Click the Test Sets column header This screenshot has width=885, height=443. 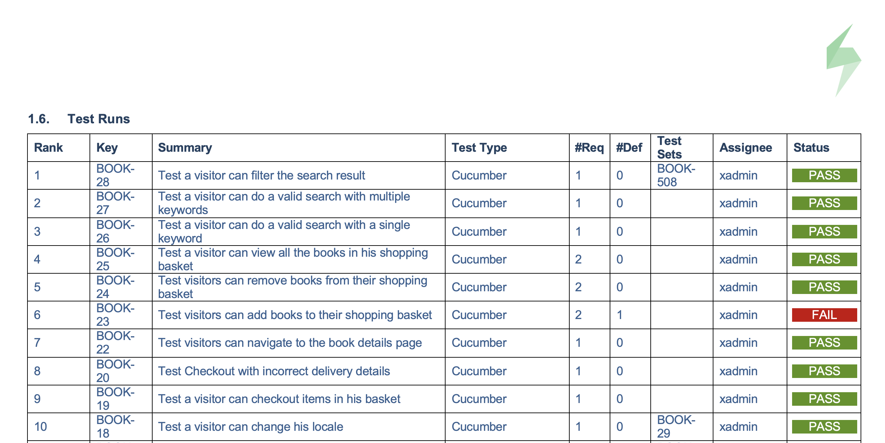click(669, 148)
